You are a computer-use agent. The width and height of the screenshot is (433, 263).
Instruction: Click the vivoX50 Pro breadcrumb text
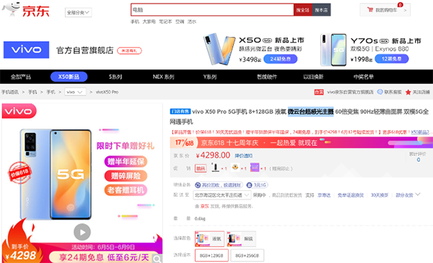coord(107,92)
